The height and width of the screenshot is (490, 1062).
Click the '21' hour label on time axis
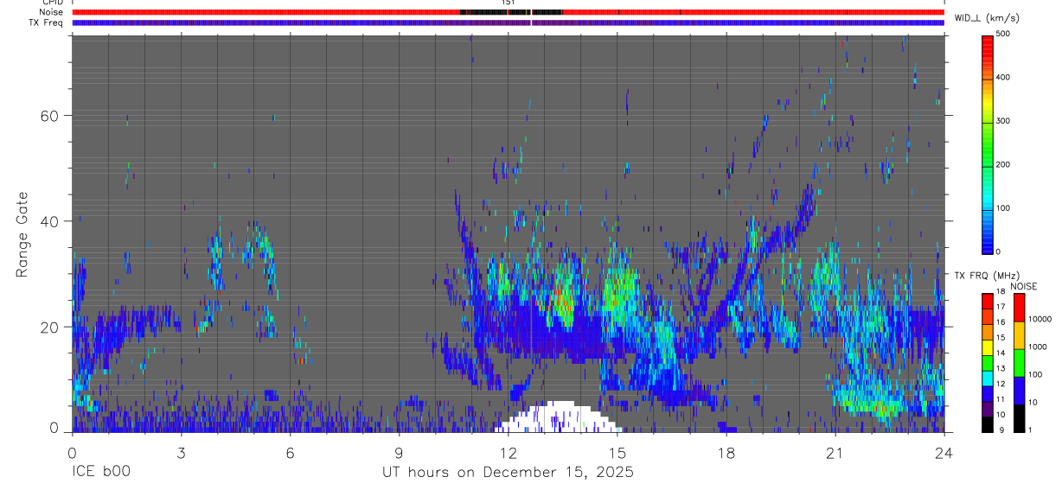pyautogui.click(x=835, y=453)
